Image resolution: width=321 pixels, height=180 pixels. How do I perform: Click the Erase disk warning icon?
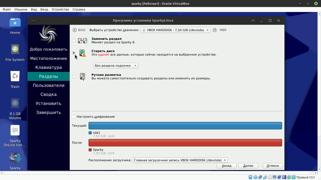(x=83, y=53)
